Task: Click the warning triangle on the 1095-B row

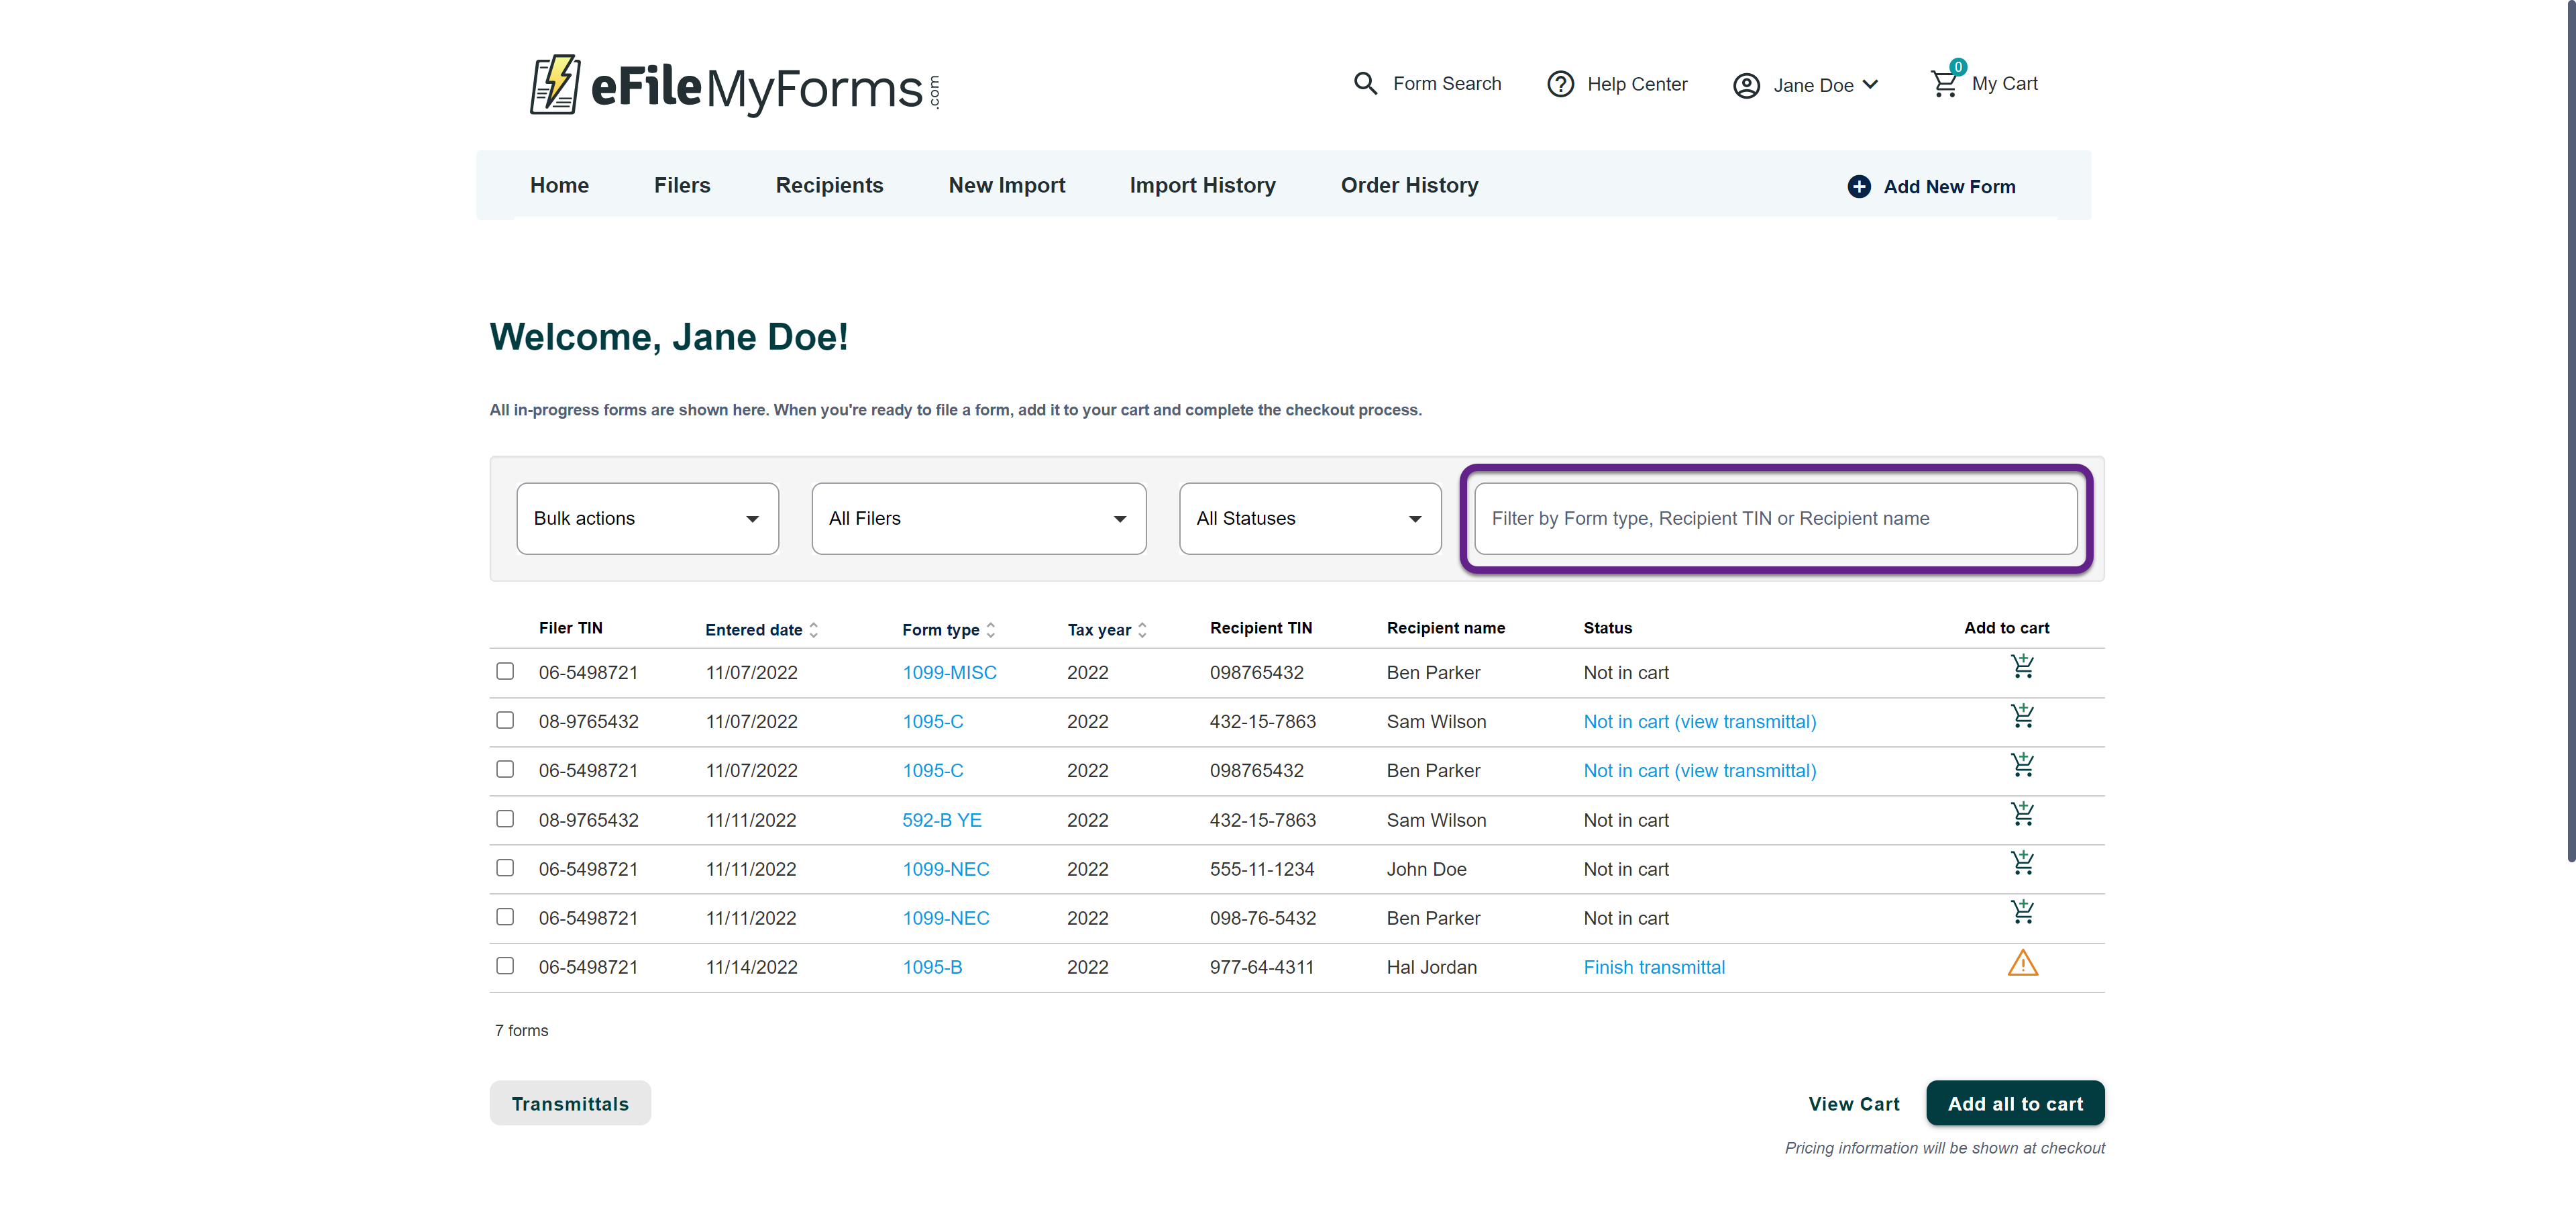Action: (x=2023, y=963)
